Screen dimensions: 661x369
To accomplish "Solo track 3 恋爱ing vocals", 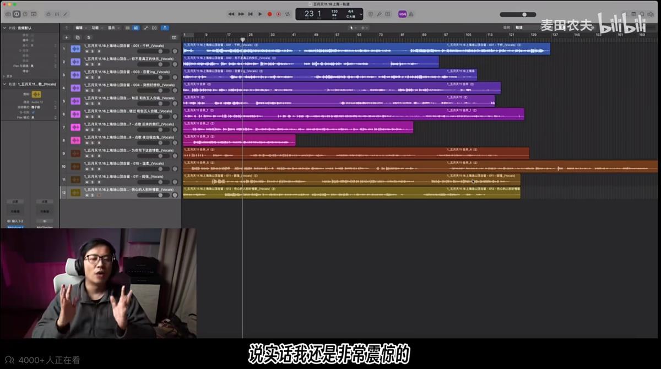I will [x=93, y=76].
